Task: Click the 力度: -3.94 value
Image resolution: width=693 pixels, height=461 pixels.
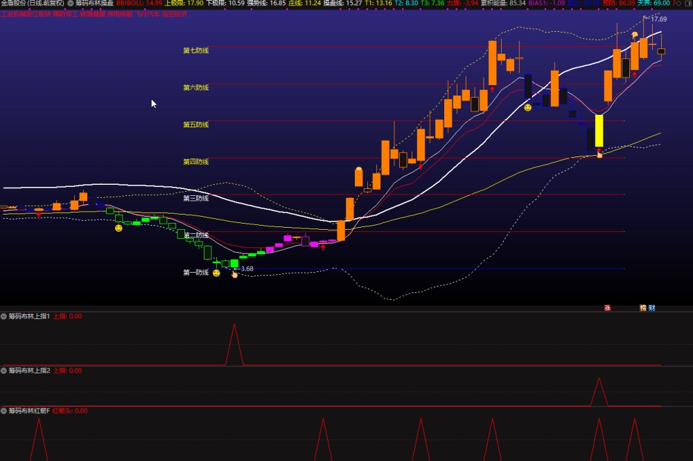Action: click(x=462, y=3)
